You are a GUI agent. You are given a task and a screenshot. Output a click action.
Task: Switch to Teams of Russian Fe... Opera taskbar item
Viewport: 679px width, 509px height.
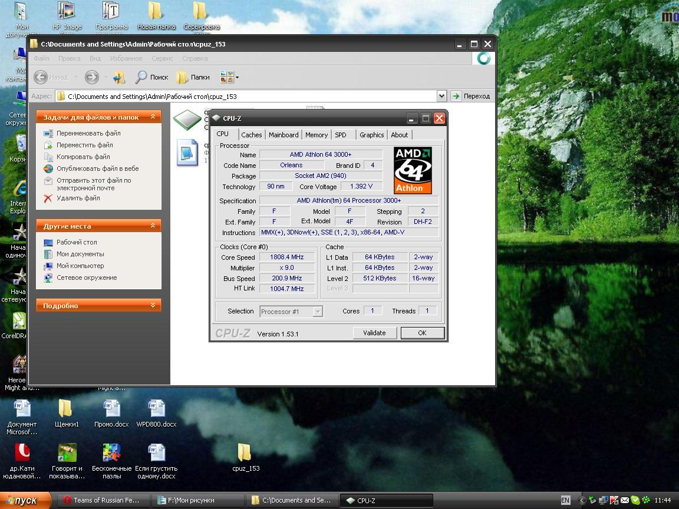[x=103, y=500]
